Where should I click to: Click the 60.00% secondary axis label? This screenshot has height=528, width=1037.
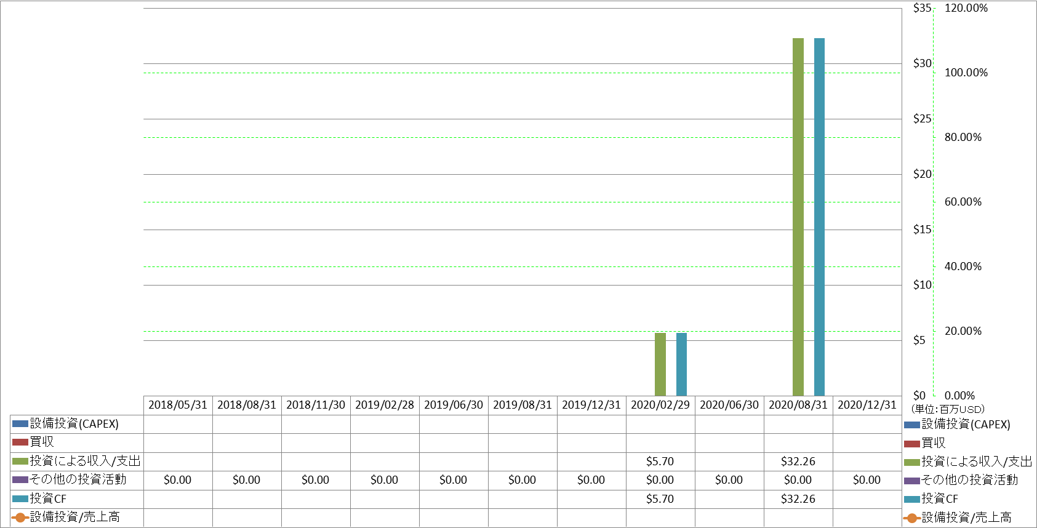tap(963, 202)
